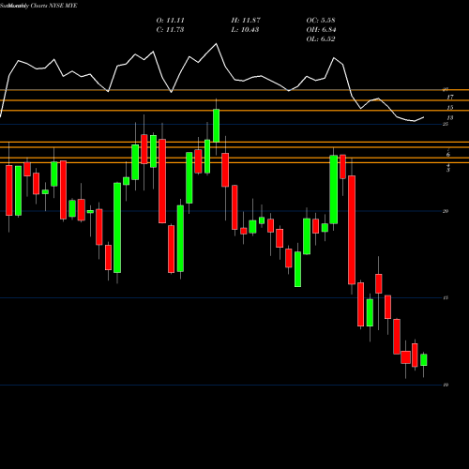Click the 'Charts NYSE MYE' chart title

point(53,6)
